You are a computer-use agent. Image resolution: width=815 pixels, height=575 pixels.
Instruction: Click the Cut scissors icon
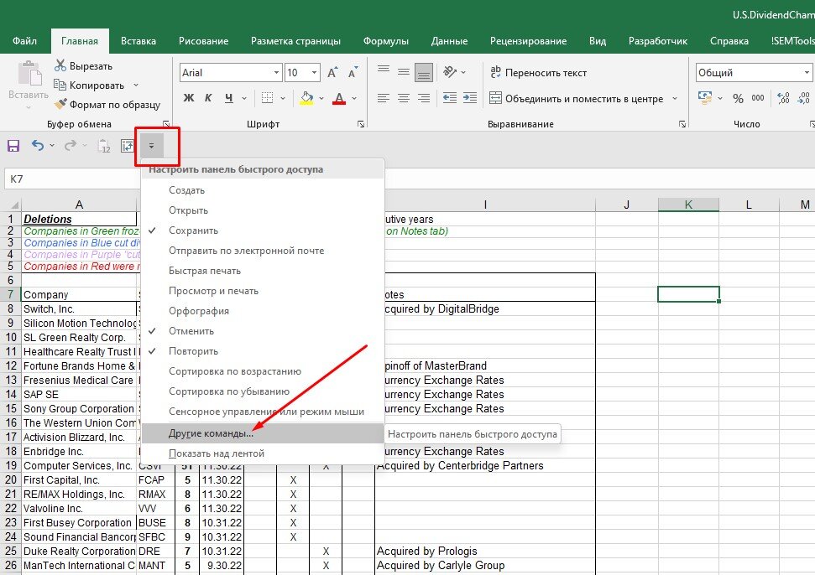[60, 65]
